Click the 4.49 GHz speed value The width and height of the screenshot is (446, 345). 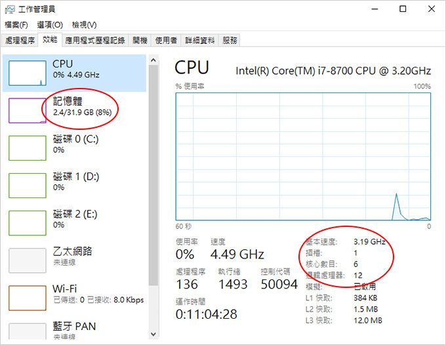tap(237, 254)
